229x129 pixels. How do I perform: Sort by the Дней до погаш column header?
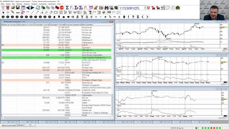(x=9, y=25)
